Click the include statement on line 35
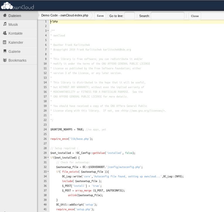 (67, 181)
